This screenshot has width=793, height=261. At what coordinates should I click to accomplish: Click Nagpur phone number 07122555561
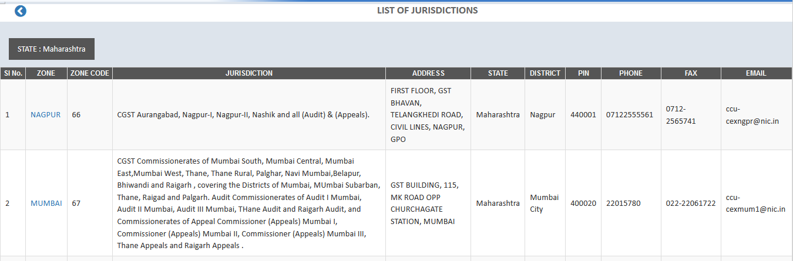pyautogui.click(x=629, y=115)
